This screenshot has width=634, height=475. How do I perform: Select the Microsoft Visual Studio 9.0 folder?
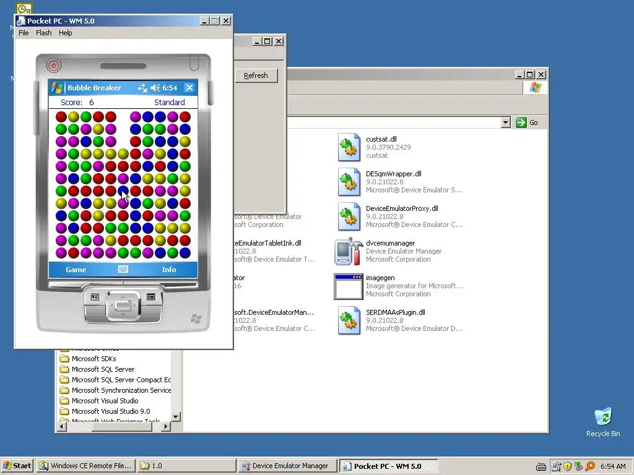105,411
